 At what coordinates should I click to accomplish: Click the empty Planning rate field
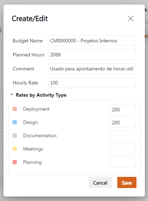pyautogui.click(x=123, y=162)
